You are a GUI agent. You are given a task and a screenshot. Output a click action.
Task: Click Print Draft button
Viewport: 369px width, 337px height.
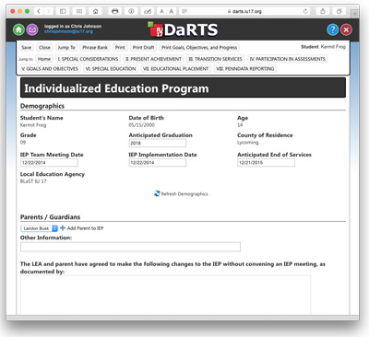click(144, 47)
